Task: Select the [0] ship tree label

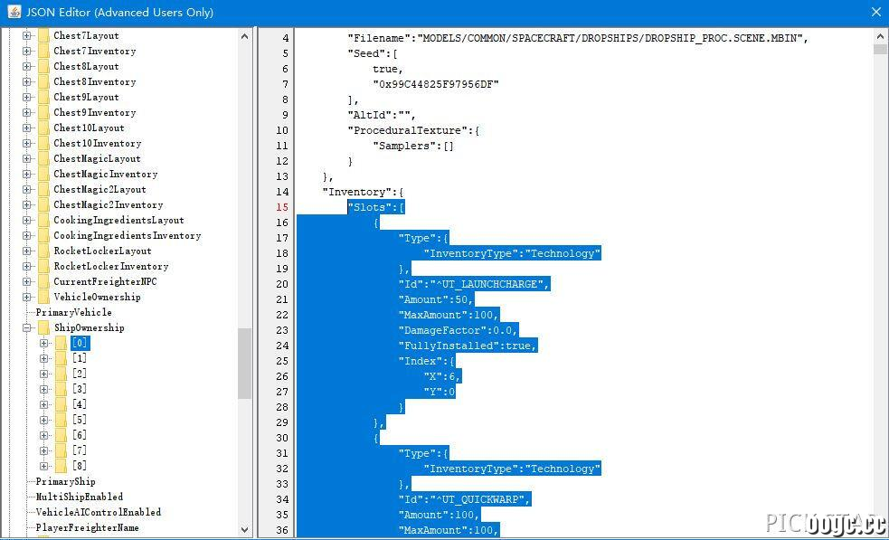Action: pos(80,343)
